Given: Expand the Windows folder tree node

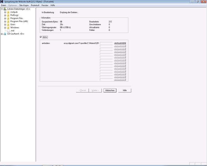Looking at the screenshot, I should tap(5, 28).
